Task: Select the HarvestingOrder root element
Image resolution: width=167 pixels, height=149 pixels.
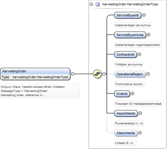Action: pos(35,74)
